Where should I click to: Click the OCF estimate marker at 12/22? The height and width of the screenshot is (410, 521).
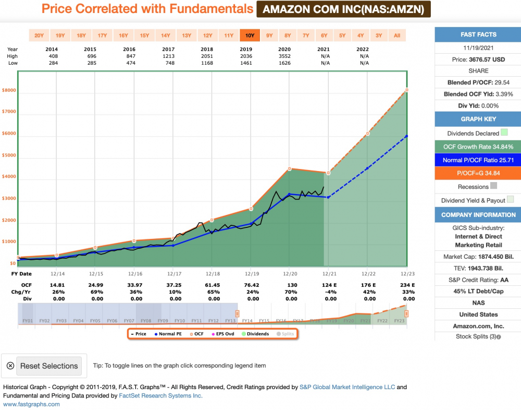[x=367, y=134]
